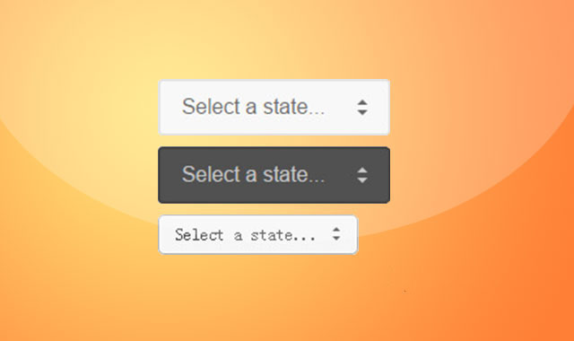Click the downward triangle in the white dropdown
The height and width of the screenshot is (341, 574).
click(x=362, y=112)
